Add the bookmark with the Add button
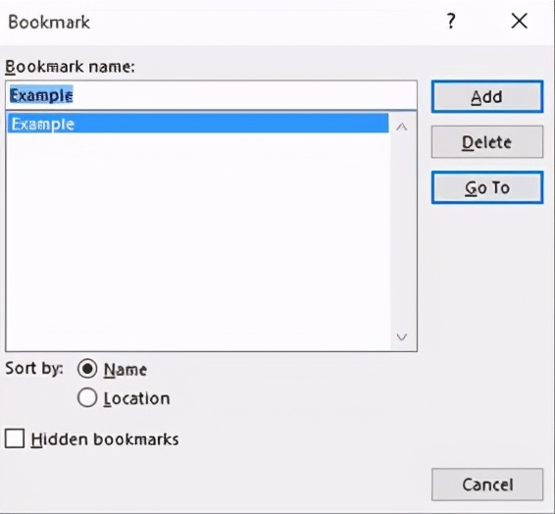 (487, 97)
